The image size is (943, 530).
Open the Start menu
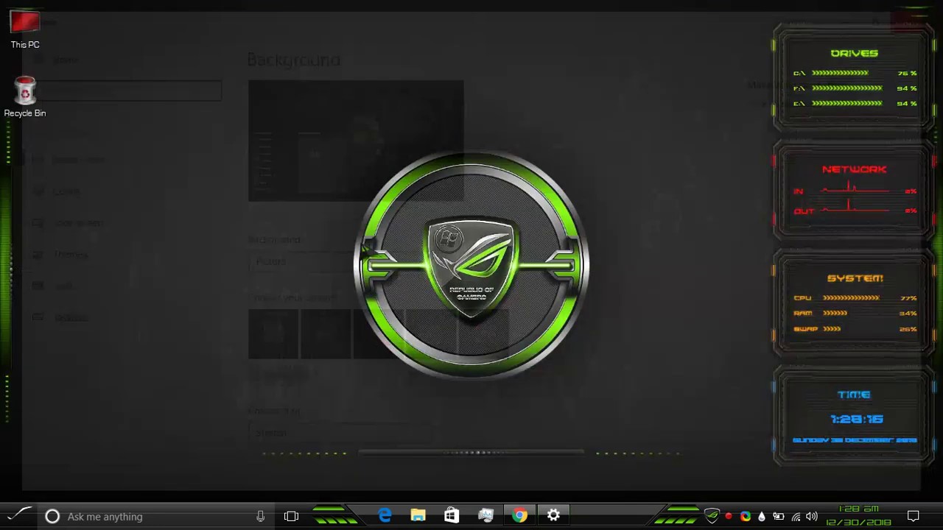[19, 516]
